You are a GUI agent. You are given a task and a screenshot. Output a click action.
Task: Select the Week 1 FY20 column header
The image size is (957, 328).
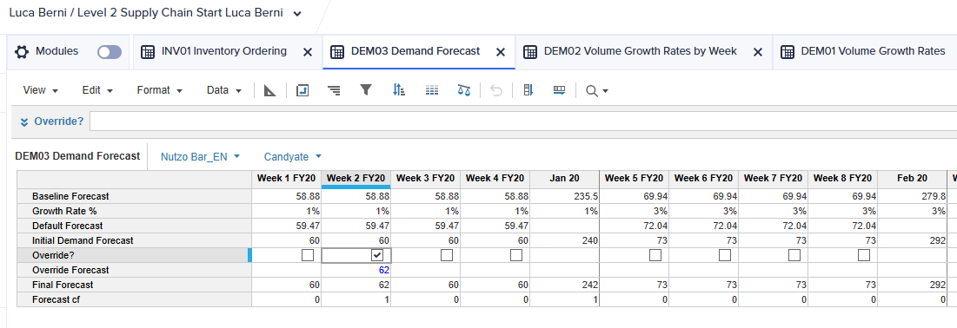coord(286,179)
